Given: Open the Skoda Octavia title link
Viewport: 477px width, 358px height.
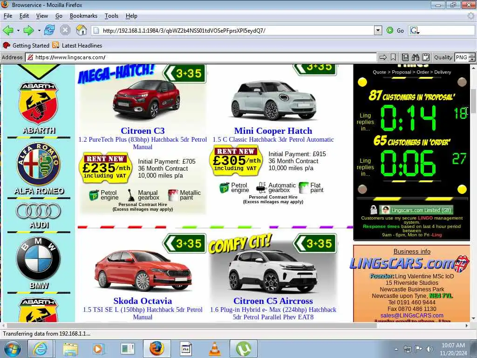Looking at the screenshot, I should [143, 301].
